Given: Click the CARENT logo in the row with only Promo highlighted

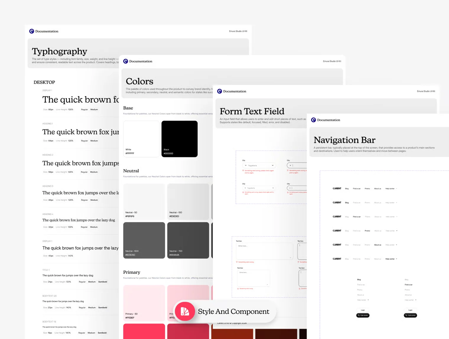Looking at the screenshot, I should click(x=337, y=231).
